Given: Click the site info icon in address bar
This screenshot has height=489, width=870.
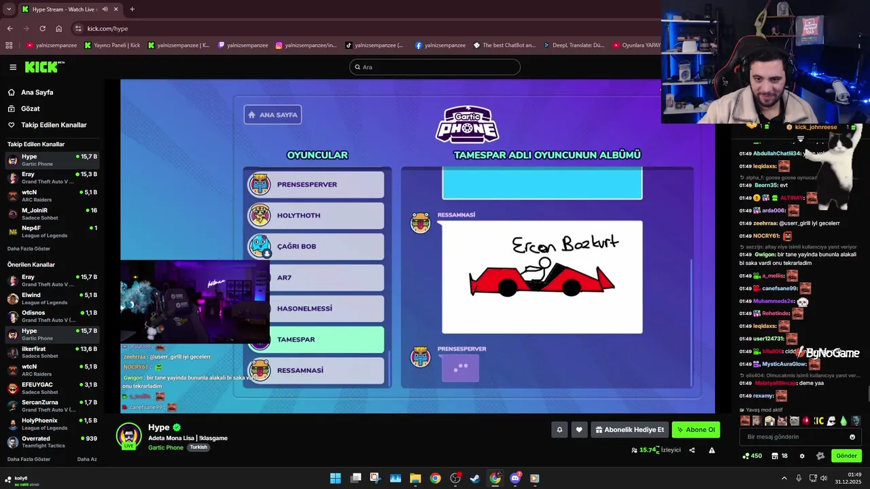Looking at the screenshot, I should [x=78, y=29].
